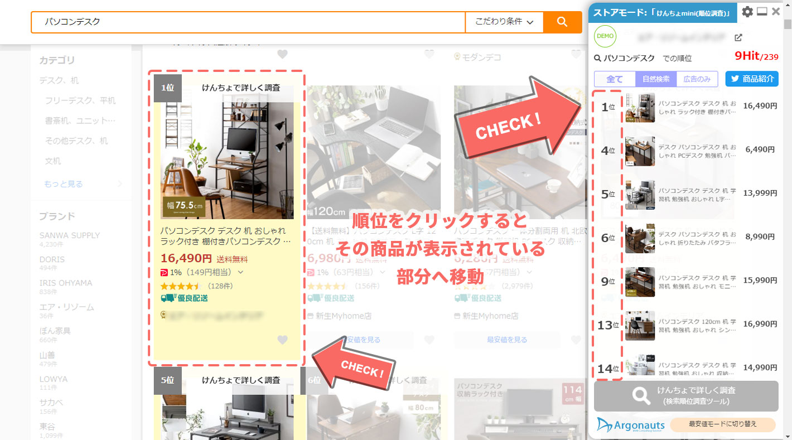This screenshot has width=792, height=440.
Task: Click price 16,990円 in panel list
Action: click(x=760, y=323)
